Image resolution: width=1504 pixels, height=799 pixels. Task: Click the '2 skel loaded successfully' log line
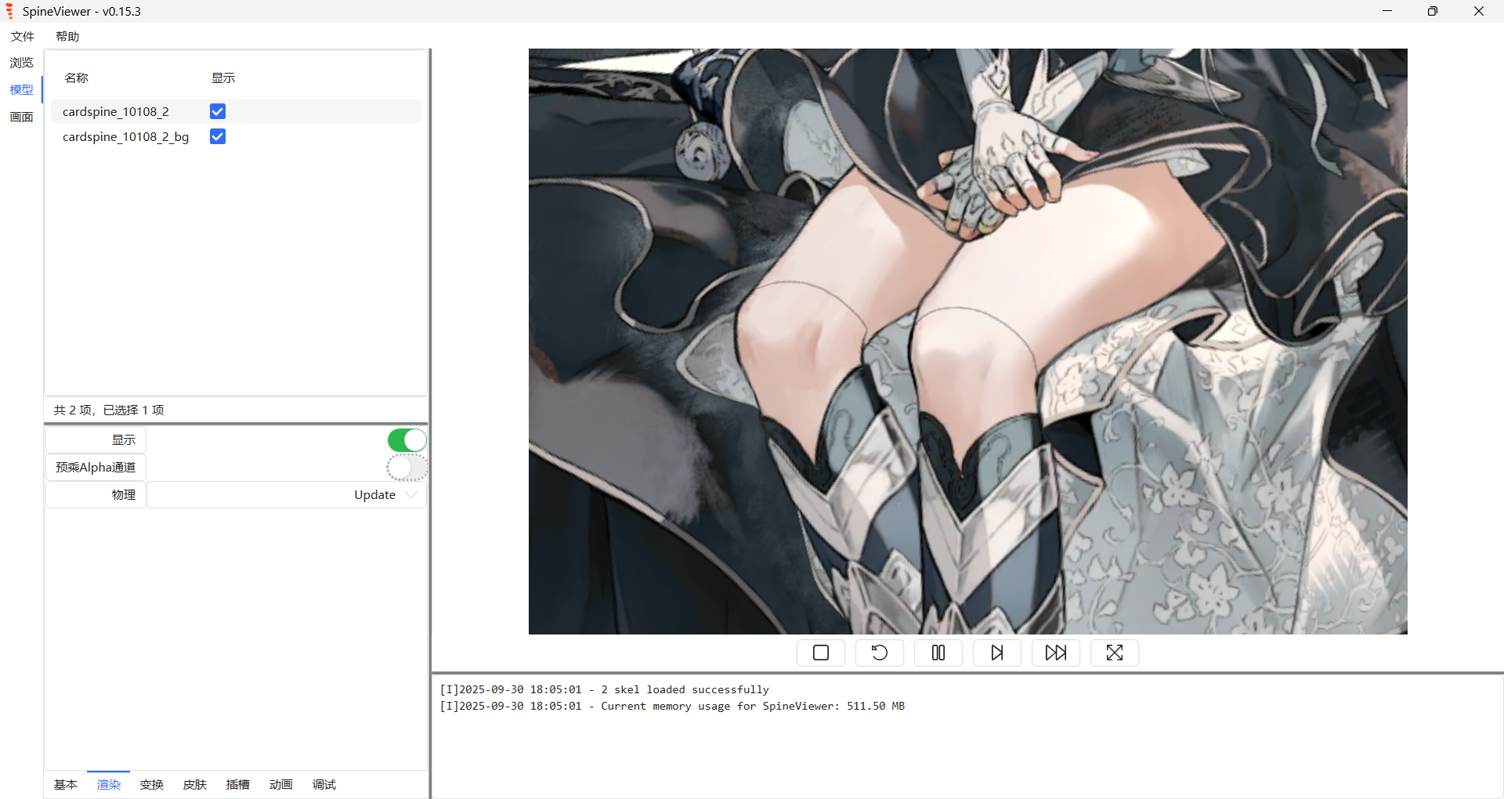pos(604,689)
